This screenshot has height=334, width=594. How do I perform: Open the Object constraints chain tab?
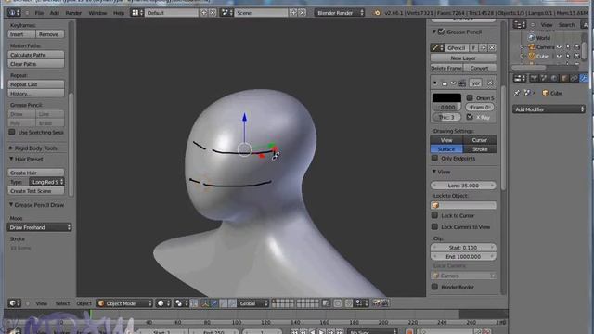pyautogui.click(x=574, y=78)
